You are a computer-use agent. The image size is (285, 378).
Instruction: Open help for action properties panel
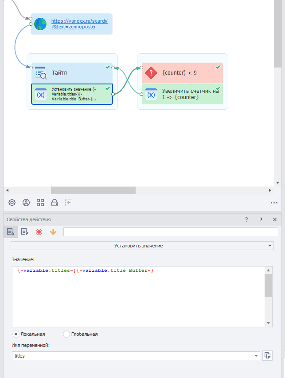coord(246,219)
